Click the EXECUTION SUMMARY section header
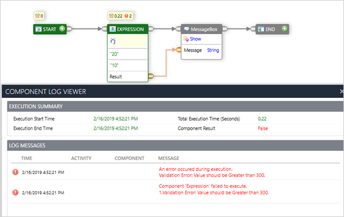 point(175,107)
